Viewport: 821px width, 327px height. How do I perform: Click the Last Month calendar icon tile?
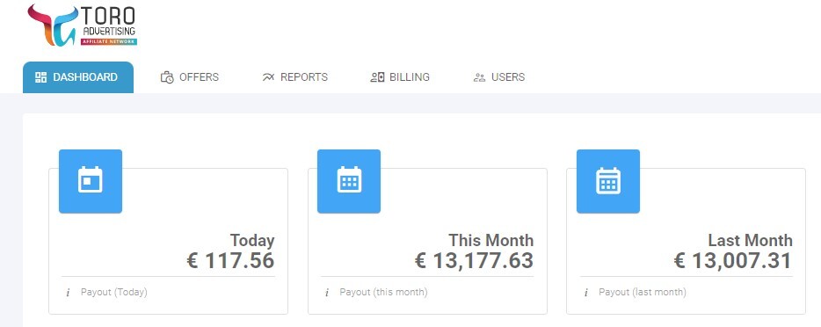click(x=608, y=181)
